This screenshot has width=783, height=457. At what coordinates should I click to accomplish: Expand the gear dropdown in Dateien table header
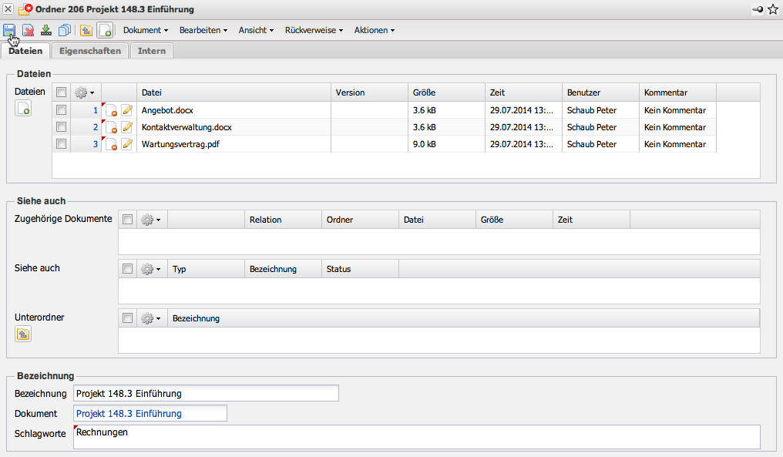click(85, 92)
